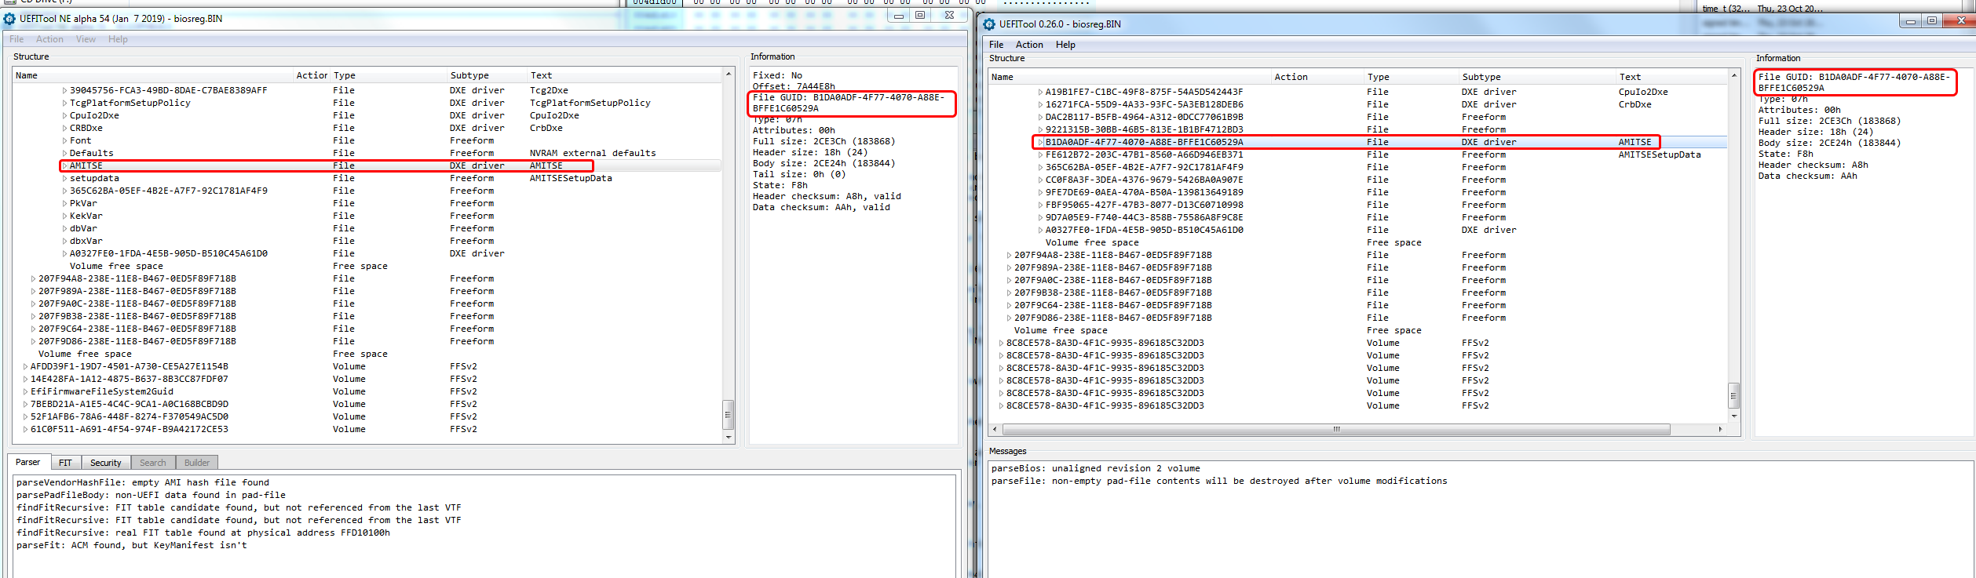Select AMITSE row in left structure tree
This screenshot has height=578, width=1976.
pyautogui.click(x=367, y=165)
